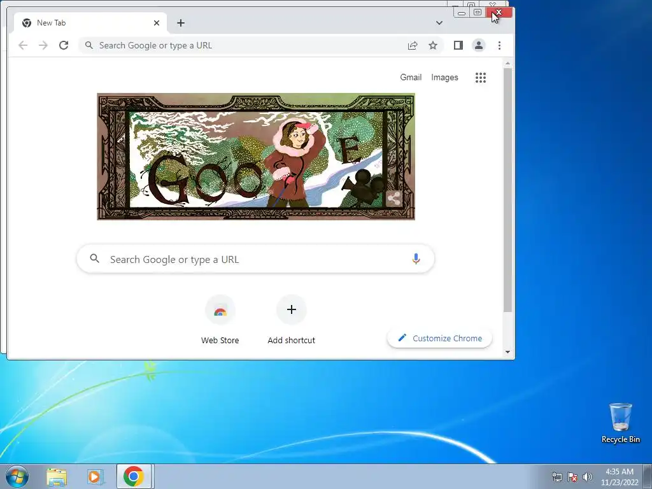Click the address bar search magnifier icon

(x=89, y=45)
